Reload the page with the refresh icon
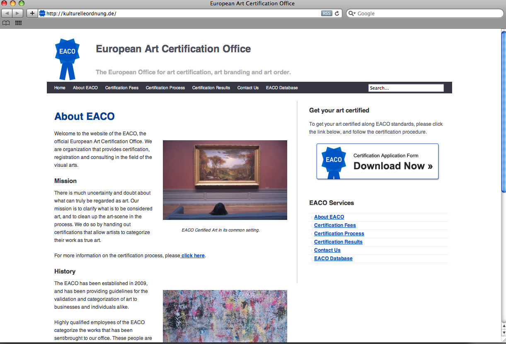This screenshot has height=344, width=506. pyautogui.click(x=337, y=13)
